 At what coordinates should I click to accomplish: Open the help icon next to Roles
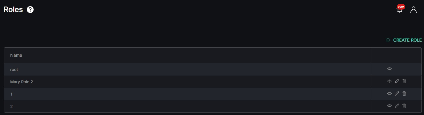tap(30, 10)
